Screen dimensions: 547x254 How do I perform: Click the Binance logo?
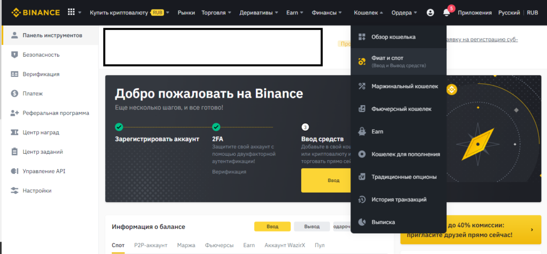tap(36, 13)
